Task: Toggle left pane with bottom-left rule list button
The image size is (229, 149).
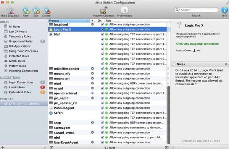Action: point(52,147)
